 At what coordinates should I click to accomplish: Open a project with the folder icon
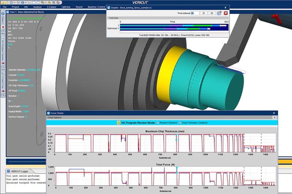click(x=7, y=3)
